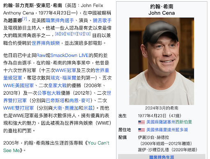View the John Cena infobox photo

coord(162,61)
